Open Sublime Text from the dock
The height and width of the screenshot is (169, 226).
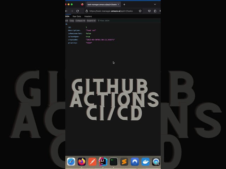click(124, 162)
